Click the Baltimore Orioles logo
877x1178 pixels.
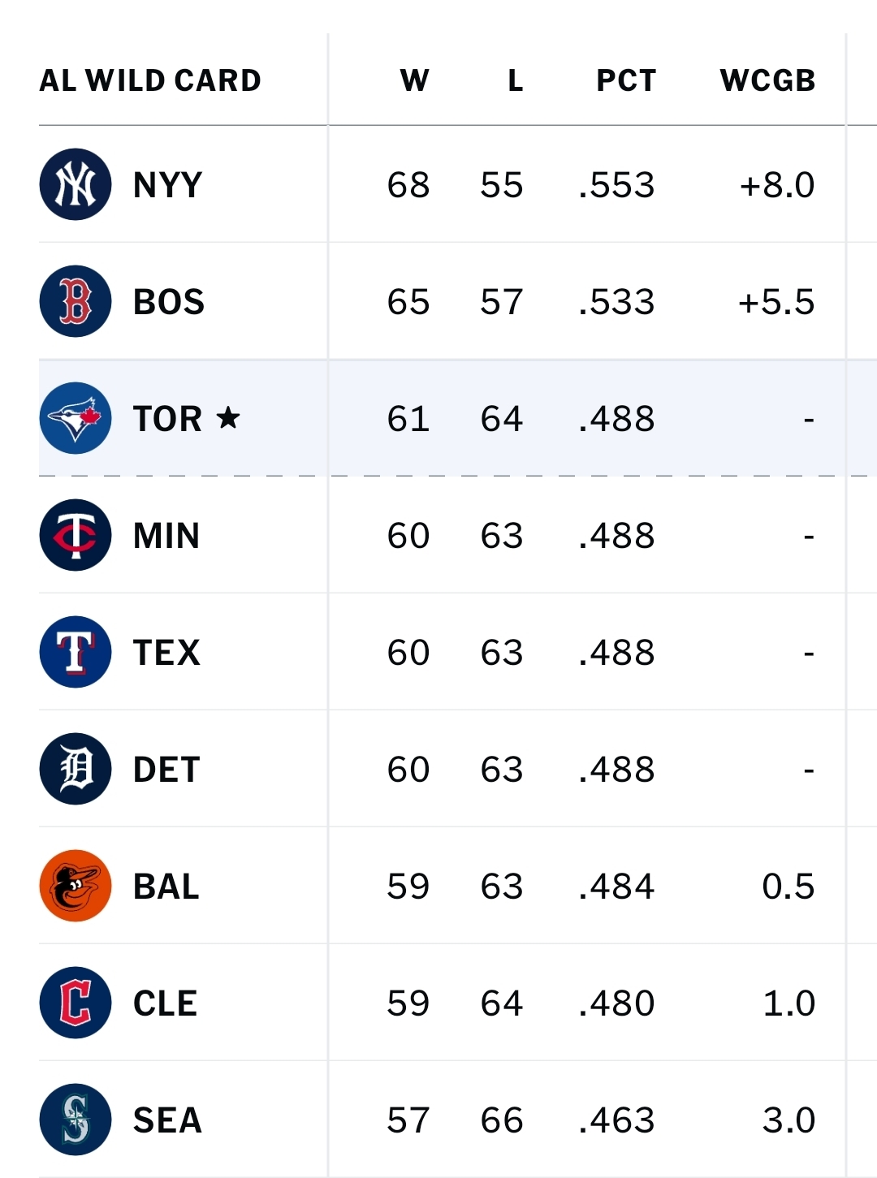[x=76, y=886]
